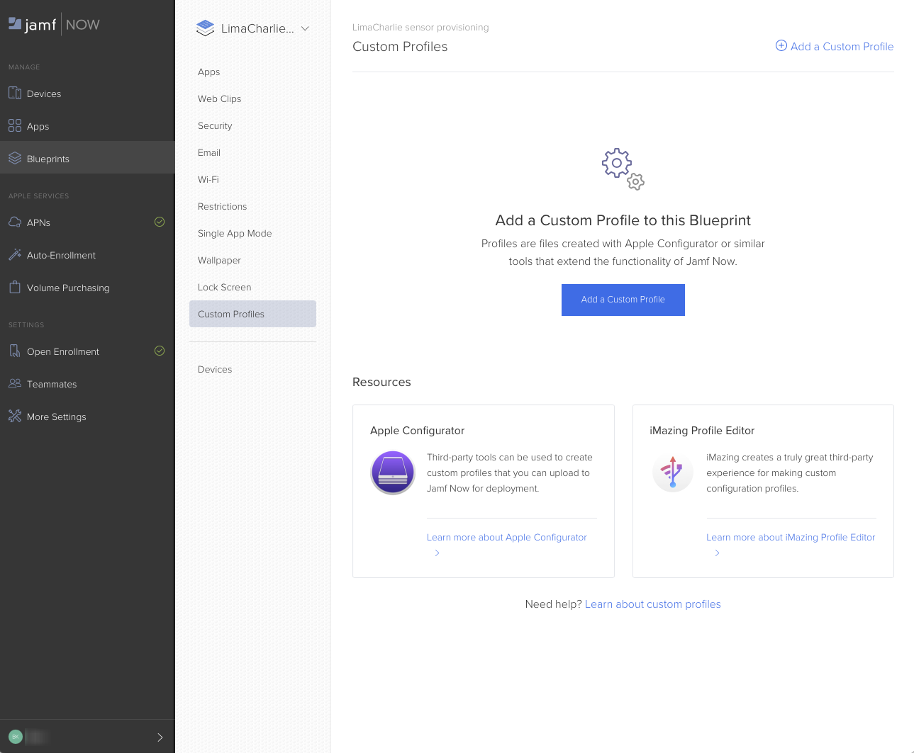Click the Auto-Enrollment wand icon

tap(15, 255)
